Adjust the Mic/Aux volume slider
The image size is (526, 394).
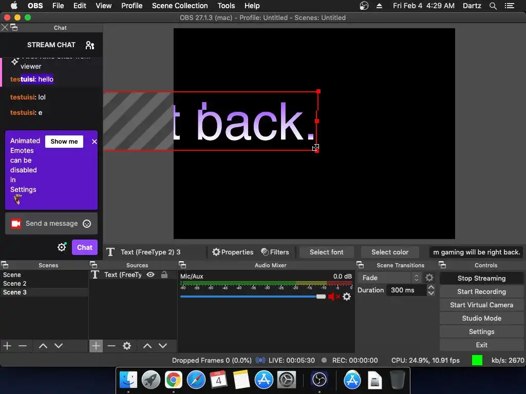[321, 297]
